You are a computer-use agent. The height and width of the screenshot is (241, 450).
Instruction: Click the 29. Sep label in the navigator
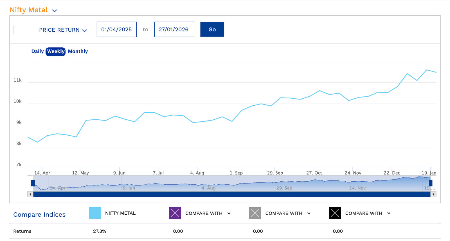tap(284, 188)
